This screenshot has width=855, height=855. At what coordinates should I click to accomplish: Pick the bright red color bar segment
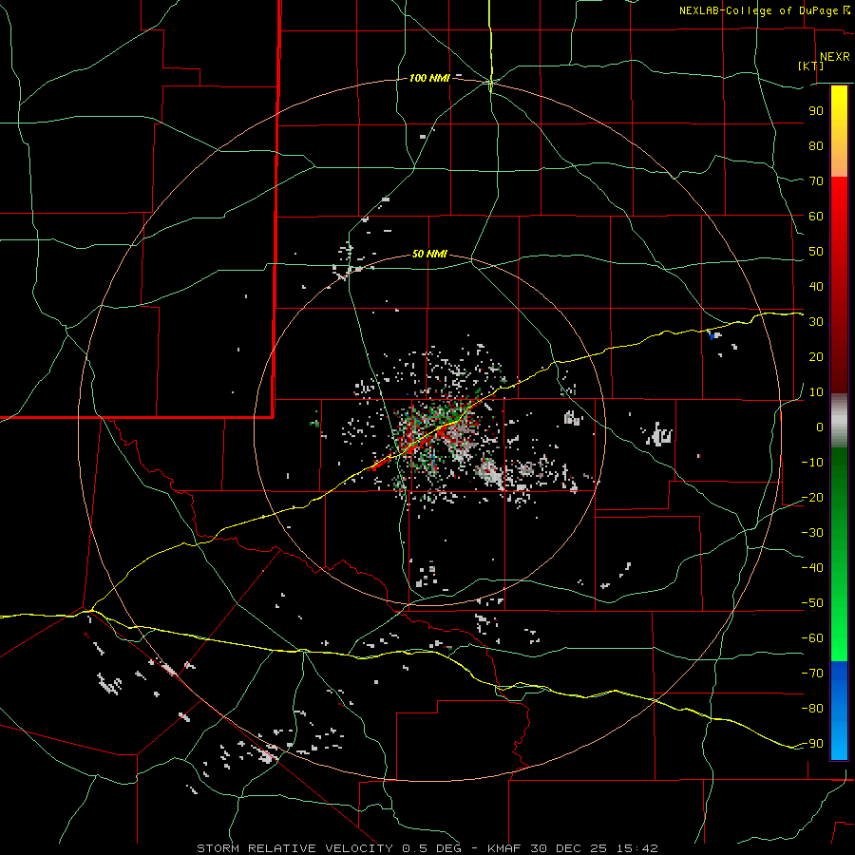(x=839, y=207)
